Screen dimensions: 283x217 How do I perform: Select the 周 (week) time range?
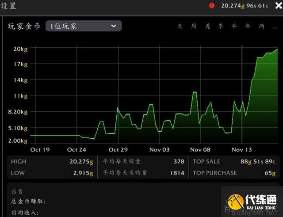pos(193,27)
